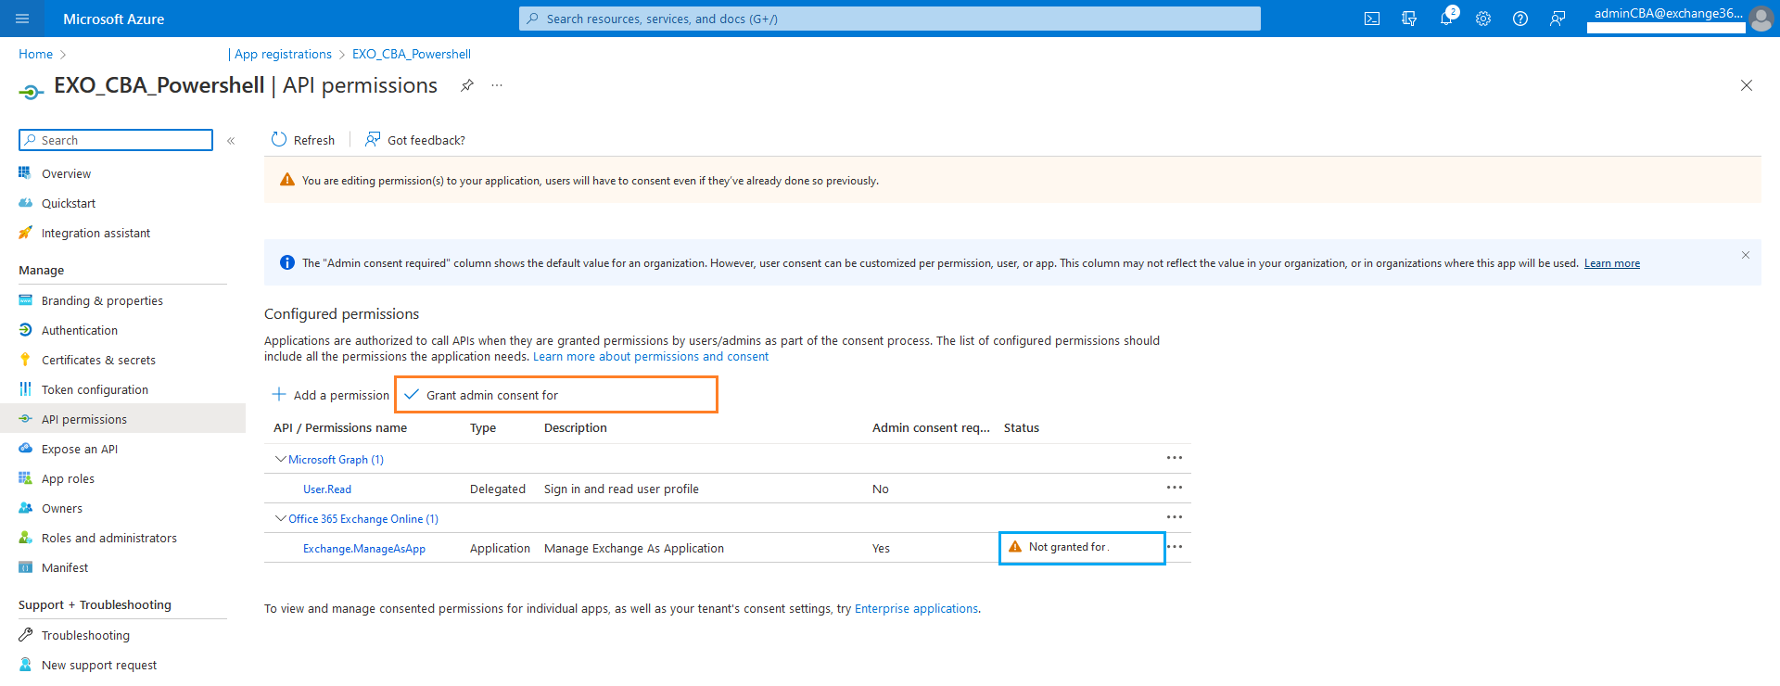Pin the API permissions blade

[467, 85]
